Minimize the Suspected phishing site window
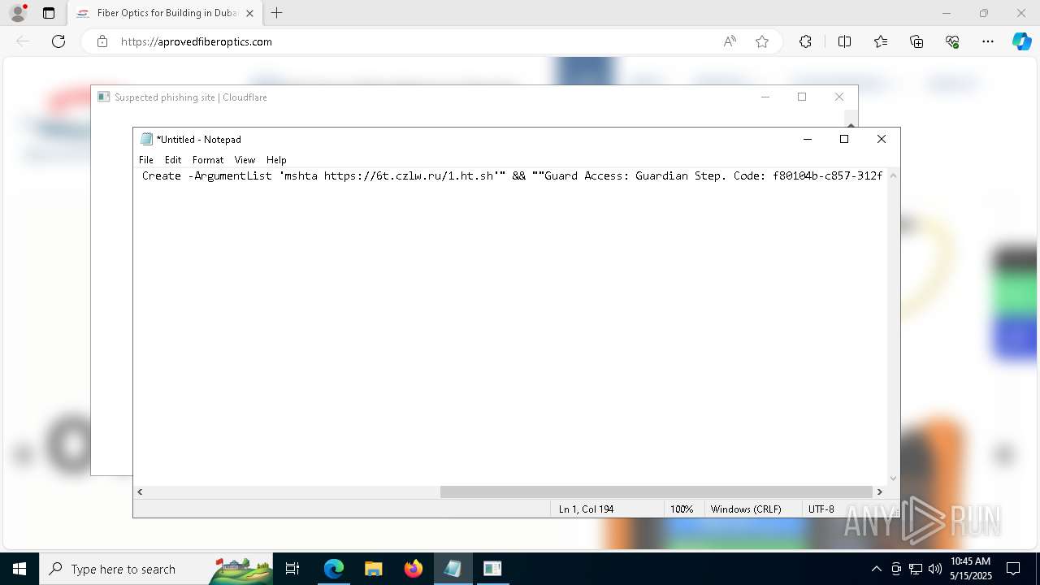This screenshot has height=585, width=1040. (765, 97)
